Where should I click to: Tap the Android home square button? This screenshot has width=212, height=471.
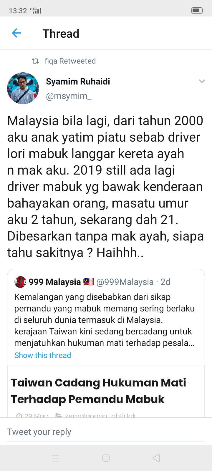pyautogui.click(x=106, y=458)
